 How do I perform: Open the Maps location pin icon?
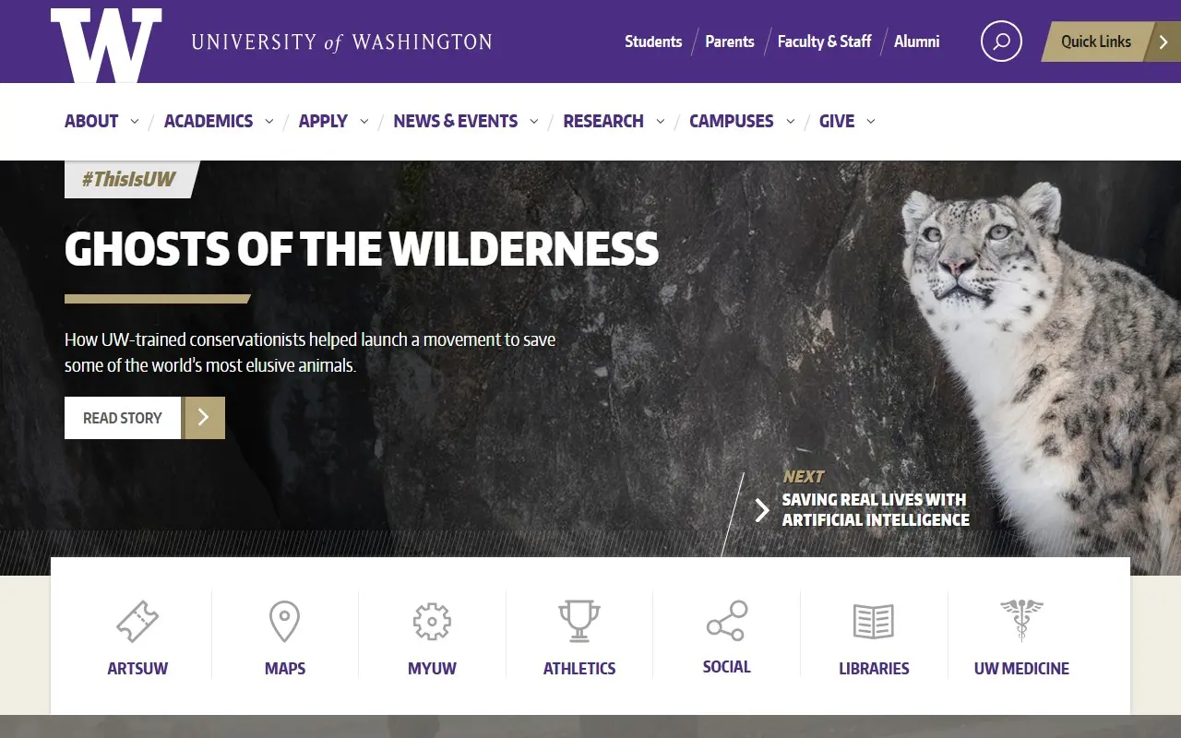tap(284, 622)
